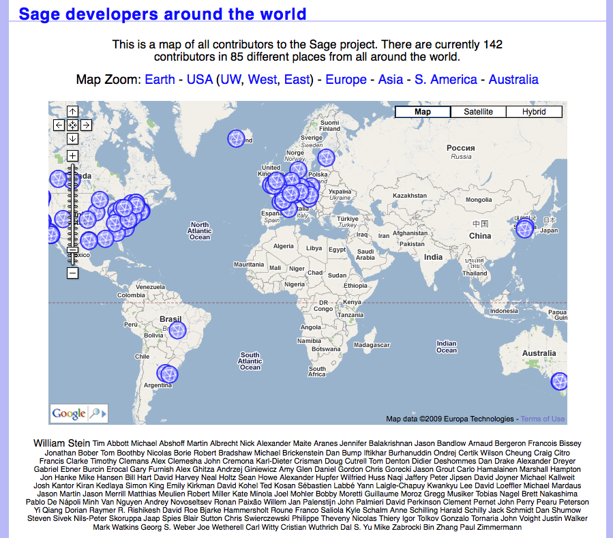Click the Google logo on the map
Viewport: 613px width, 538px height.
[x=69, y=413]
